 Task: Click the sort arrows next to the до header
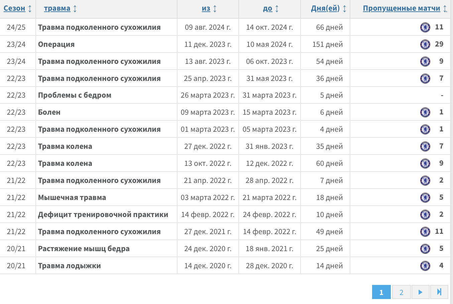pos(277,9)
